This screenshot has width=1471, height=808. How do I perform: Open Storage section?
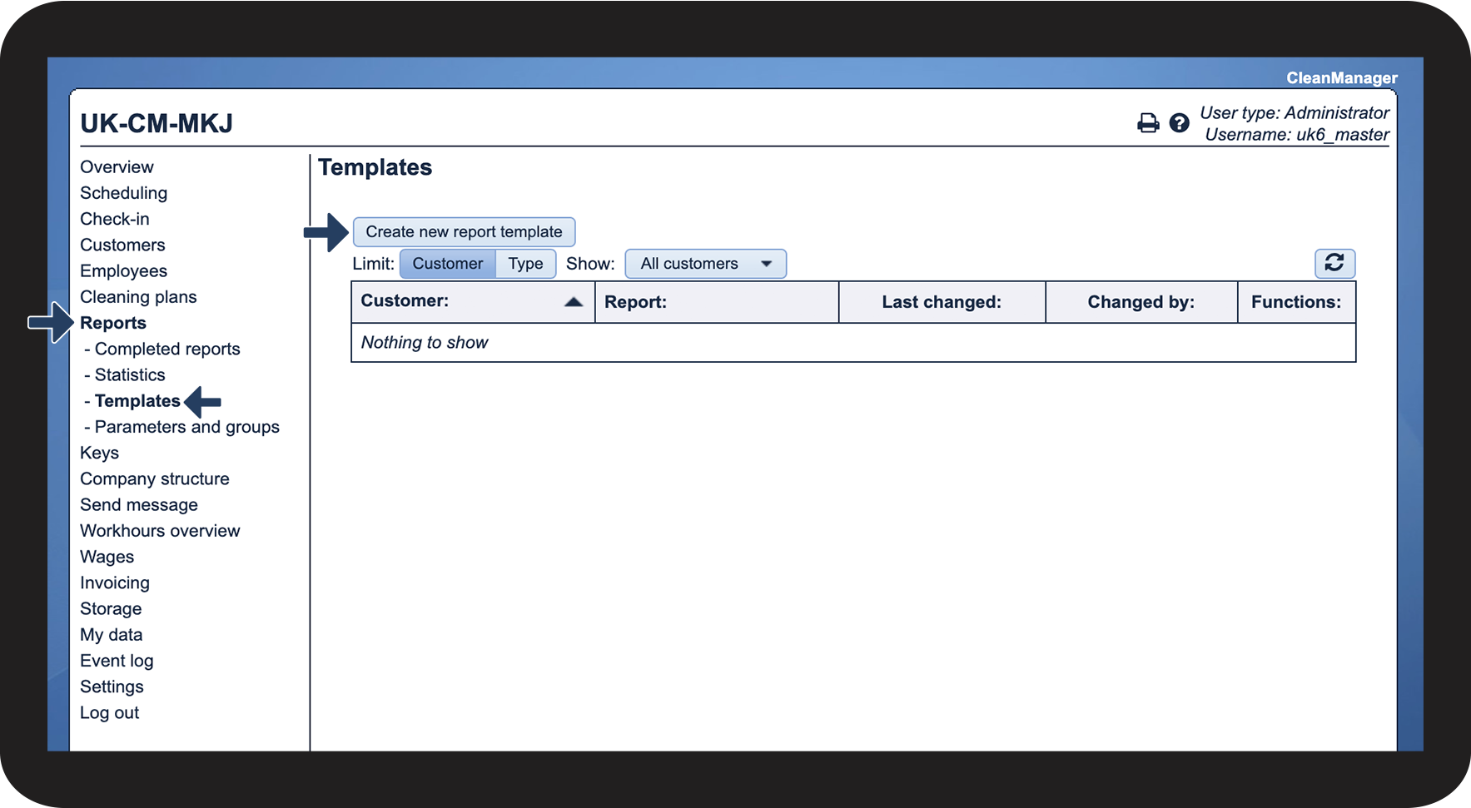pos(111,609)
